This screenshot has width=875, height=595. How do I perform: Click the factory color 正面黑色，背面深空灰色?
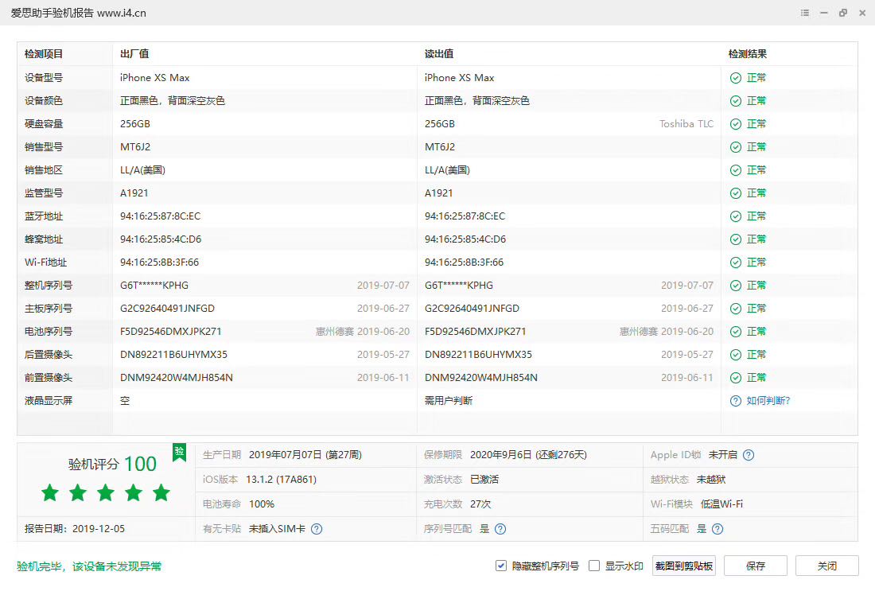[x=173, y=101]
